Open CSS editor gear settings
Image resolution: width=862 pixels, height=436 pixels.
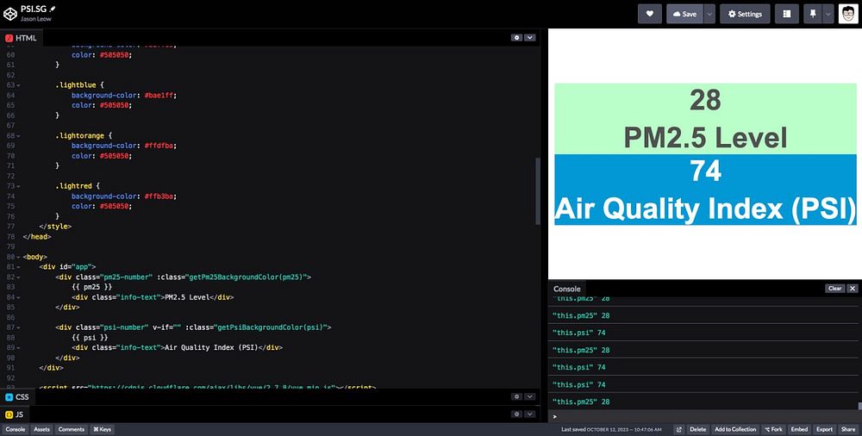(x=516, y=396)
